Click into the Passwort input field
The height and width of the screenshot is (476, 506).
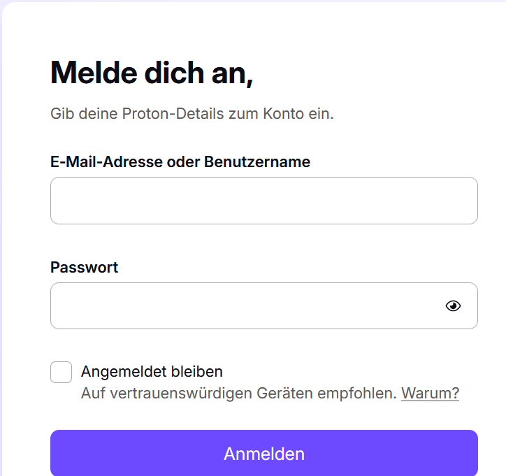pyautogui.click(x=245, y=305)
